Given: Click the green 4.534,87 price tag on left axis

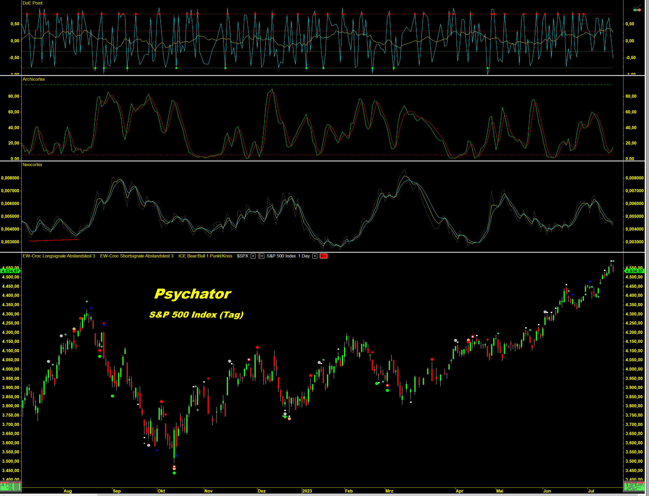Looking at the screenshot, I should [x=10, y=271].
